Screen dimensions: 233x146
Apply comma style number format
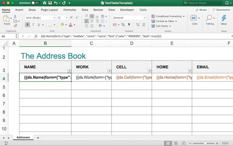click(x=129, y=24)
